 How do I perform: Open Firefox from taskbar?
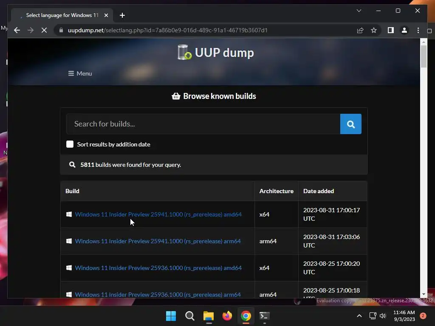point(227,316)
